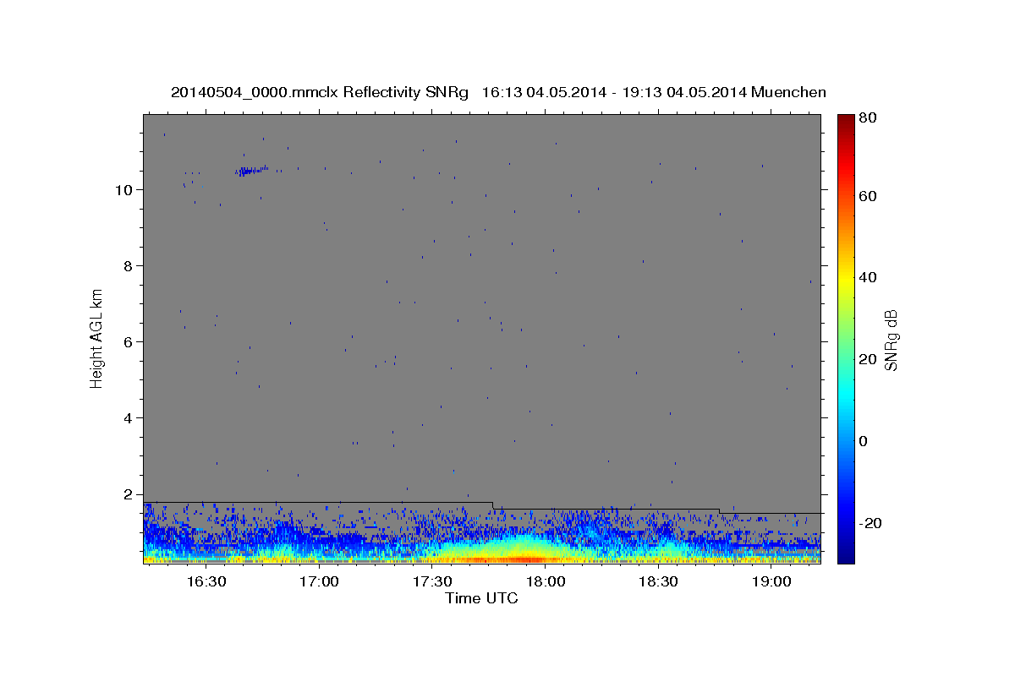
Task: Click the 'Height AGL km' axis label
Action: pos(97,338)
